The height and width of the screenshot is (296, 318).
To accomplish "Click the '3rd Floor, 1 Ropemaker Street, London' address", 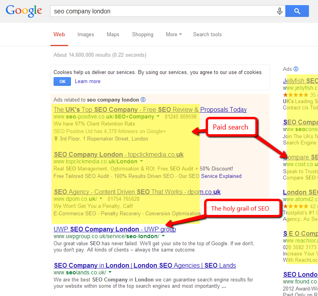I will (104, 139).
